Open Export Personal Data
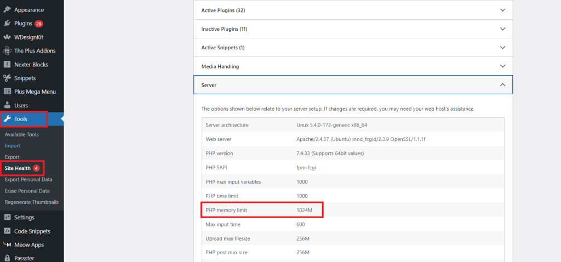Image resolution: width=561 pixels, height=262 pixels. pos(28,179)
